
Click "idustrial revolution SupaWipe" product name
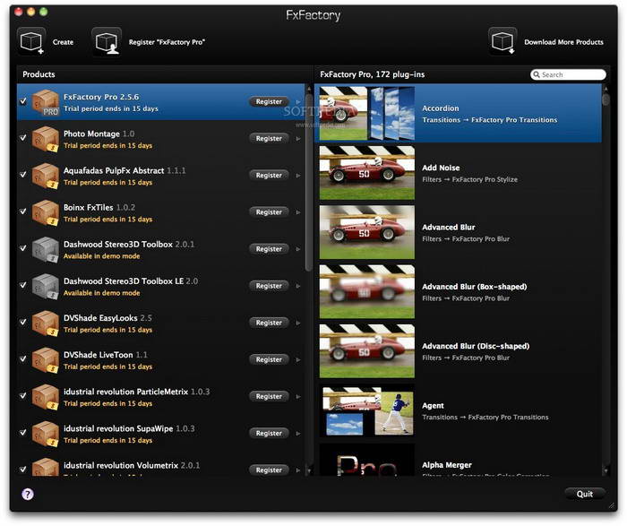118,428
